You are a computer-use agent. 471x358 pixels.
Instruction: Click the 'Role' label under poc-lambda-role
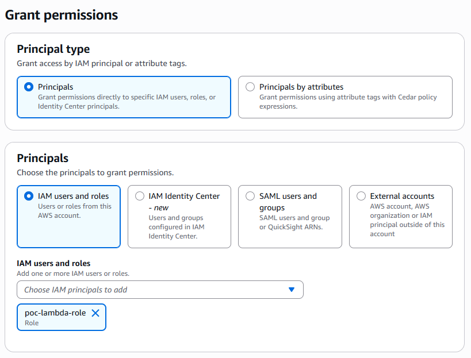tap(32, 323)
